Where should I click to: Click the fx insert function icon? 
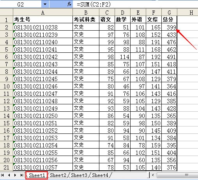tap(69, 4)
